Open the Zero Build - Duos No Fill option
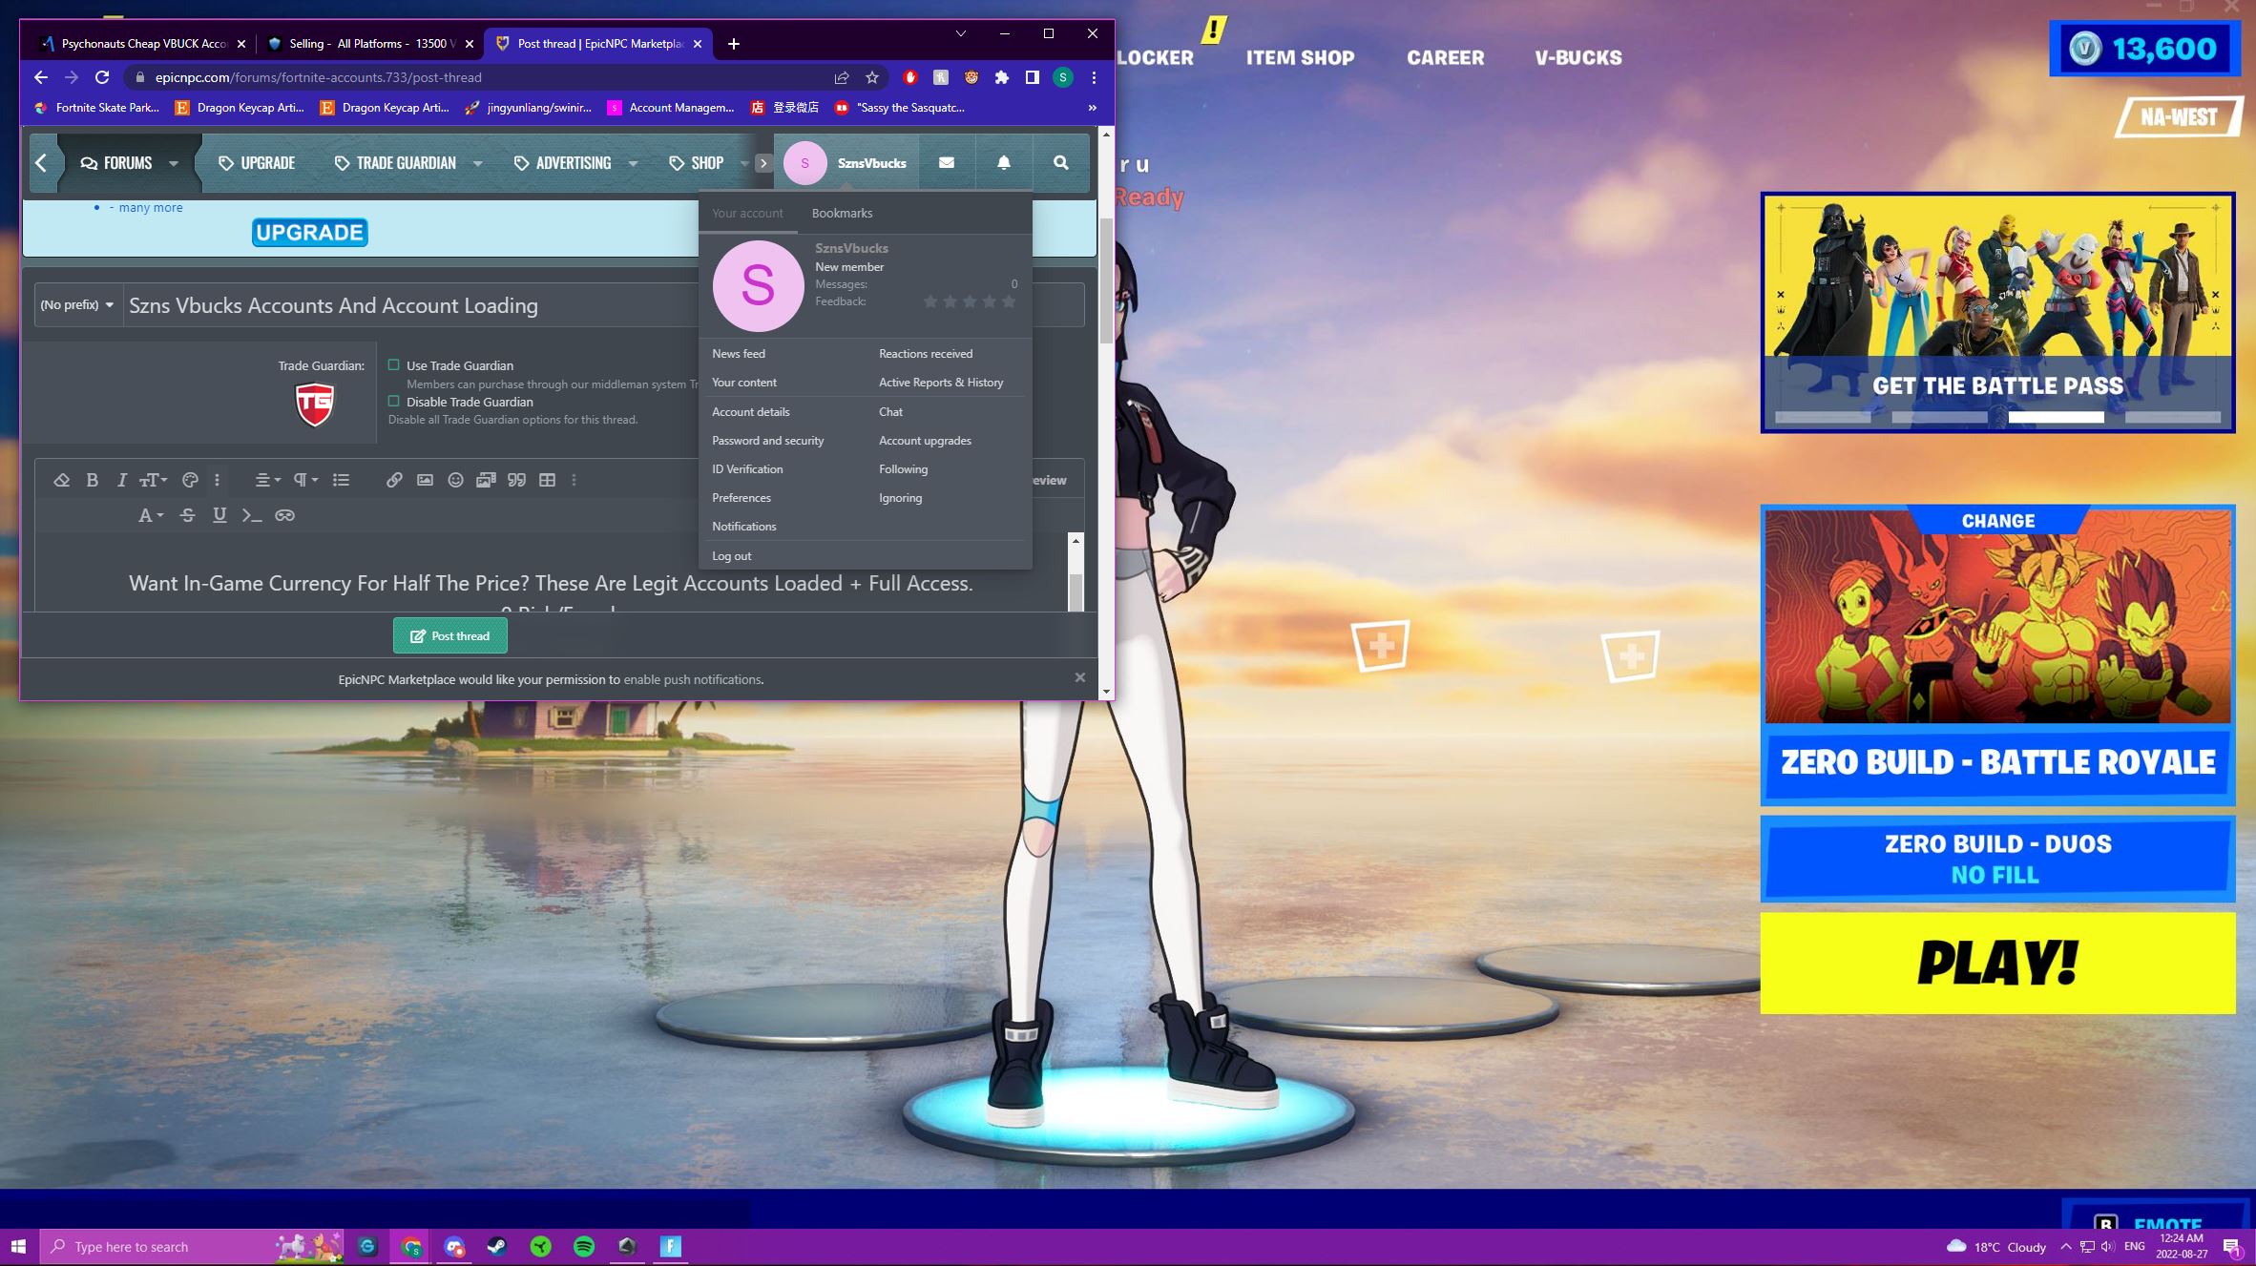The image size is (2256, 1266). coord(1997,859)
